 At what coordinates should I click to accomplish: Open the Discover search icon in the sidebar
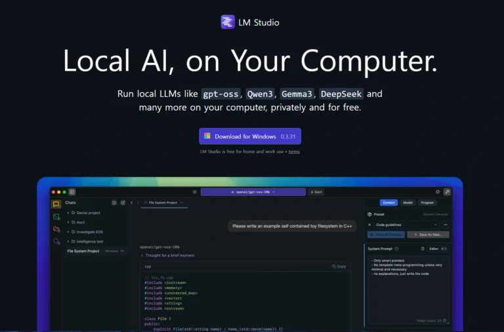(x=56, y=241)
